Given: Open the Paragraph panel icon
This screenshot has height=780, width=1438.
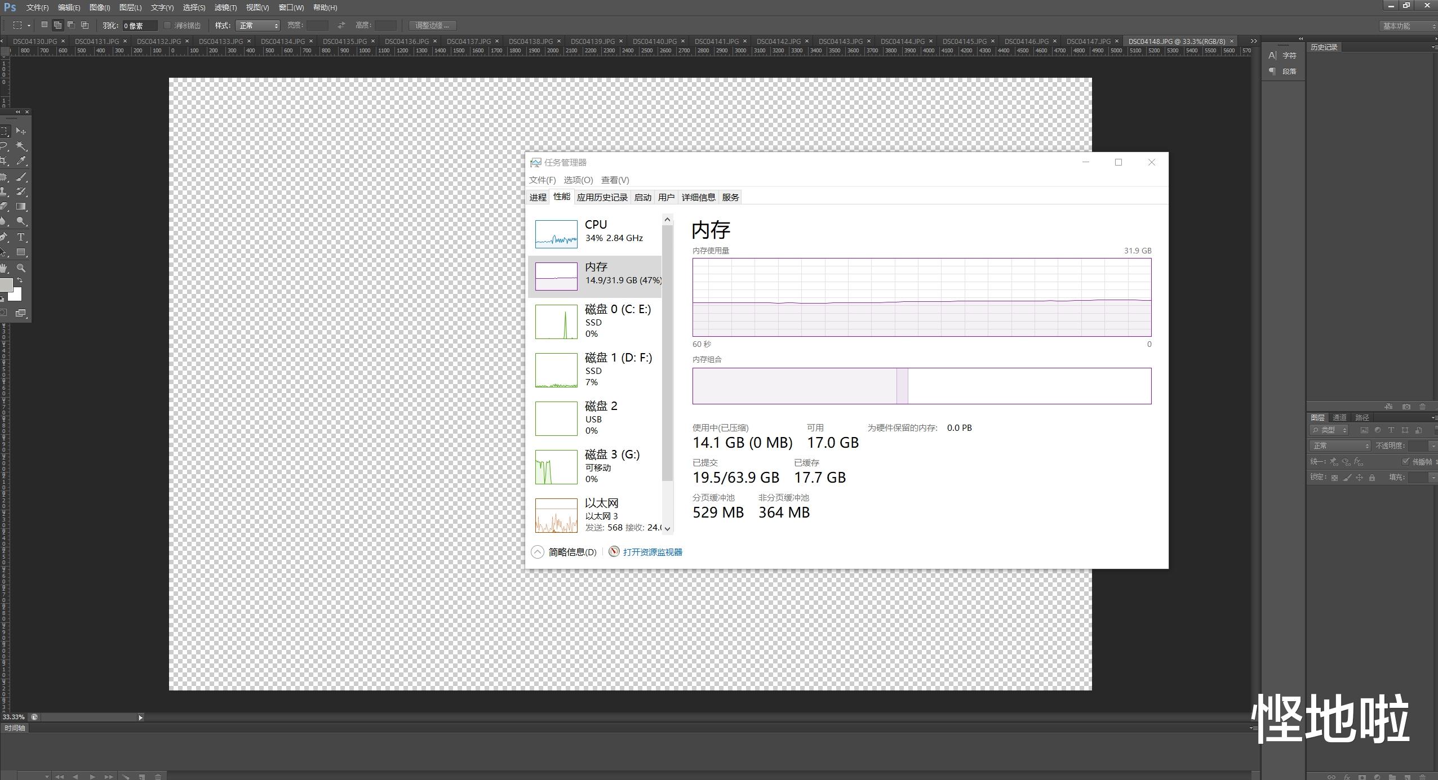Looking at the screenshot, I should point(1272,71).
